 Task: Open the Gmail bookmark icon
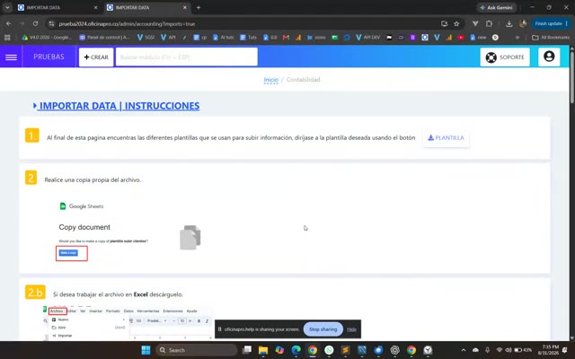pyautogui.click(x=286, y=38)
